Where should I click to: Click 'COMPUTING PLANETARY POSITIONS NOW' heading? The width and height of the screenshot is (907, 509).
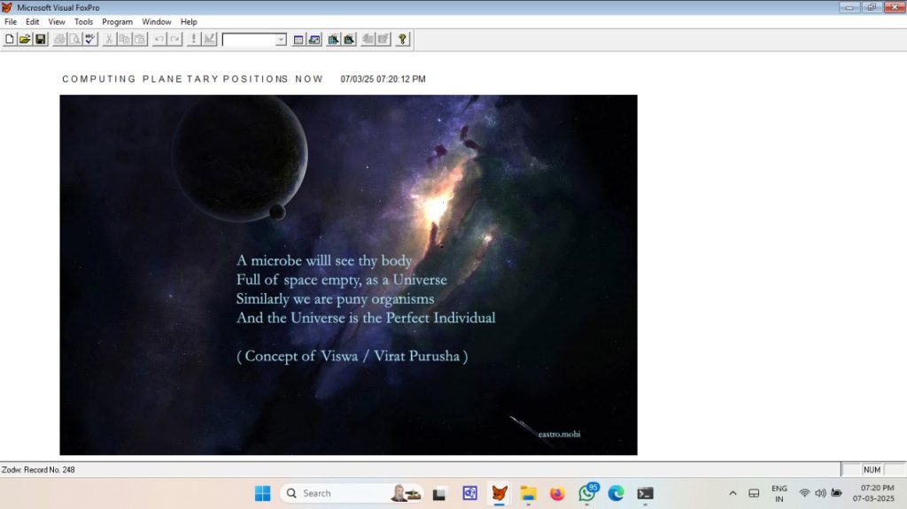tap(192, 79)
